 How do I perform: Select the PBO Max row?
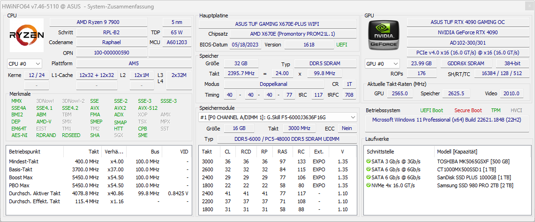[98, 185]
